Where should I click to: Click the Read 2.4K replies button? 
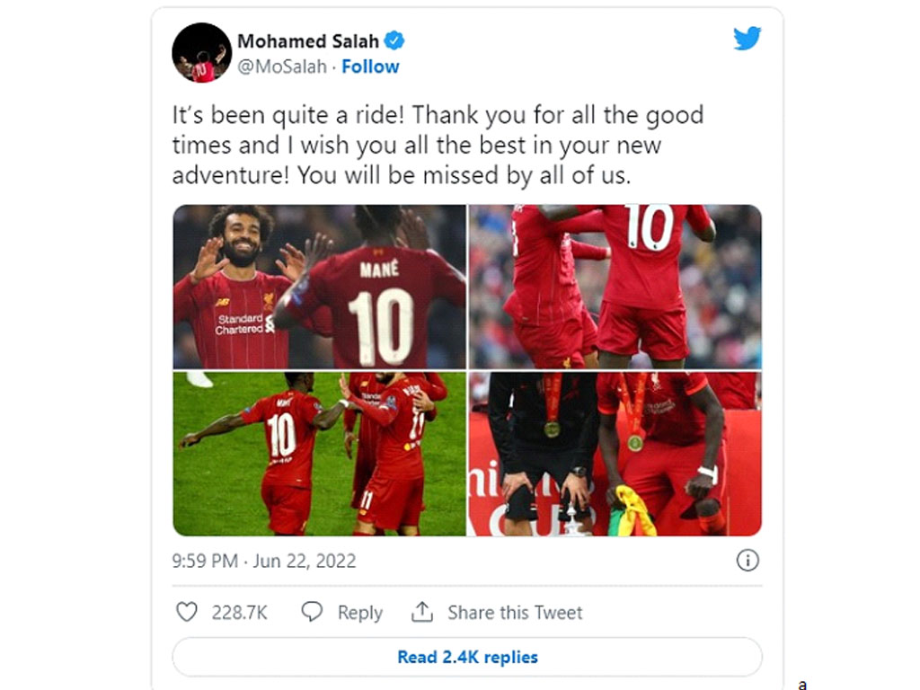tap(467, 657)
